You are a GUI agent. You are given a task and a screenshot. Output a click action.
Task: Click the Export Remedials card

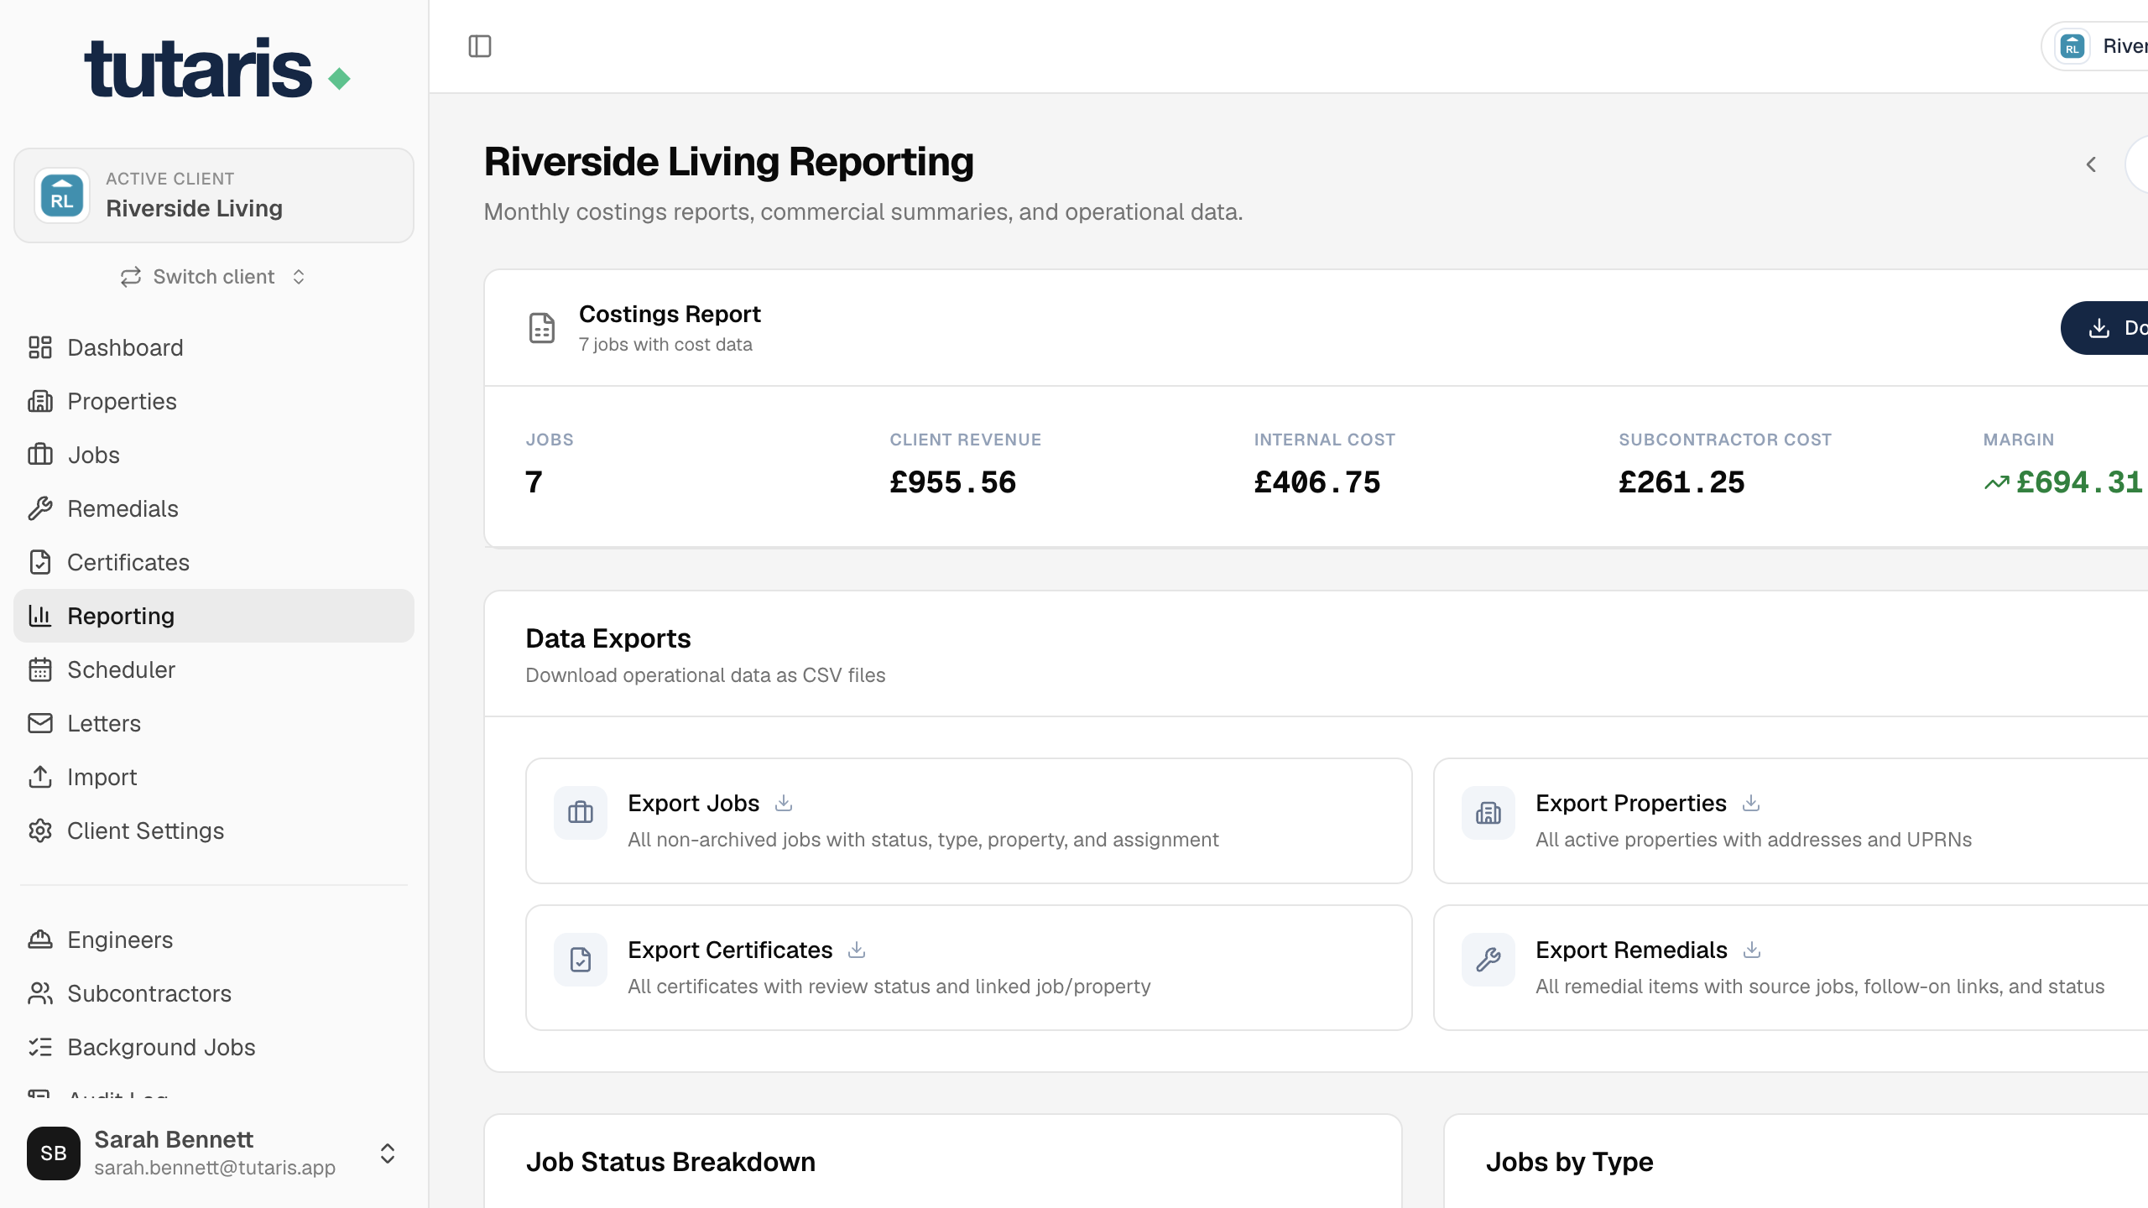coord(1791,967)
